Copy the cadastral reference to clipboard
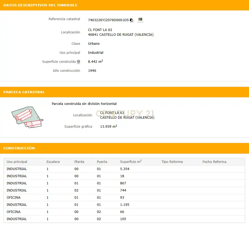 click(131, 20)
